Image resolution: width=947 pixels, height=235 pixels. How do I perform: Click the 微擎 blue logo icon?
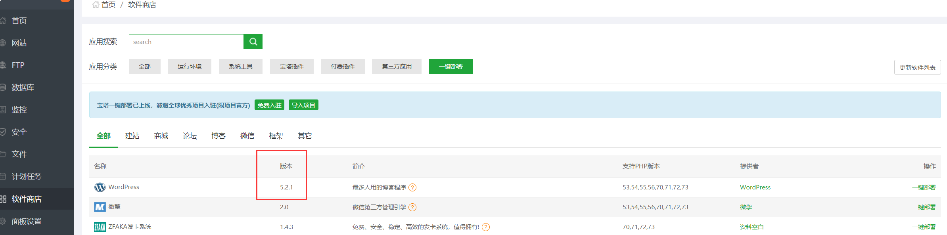100,207
